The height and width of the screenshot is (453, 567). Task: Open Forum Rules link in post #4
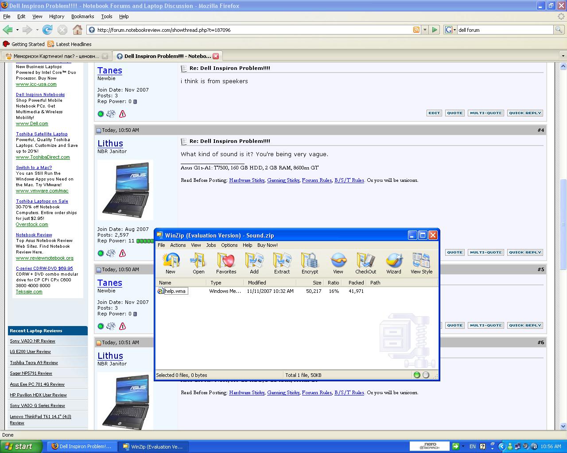coord(317,180)
